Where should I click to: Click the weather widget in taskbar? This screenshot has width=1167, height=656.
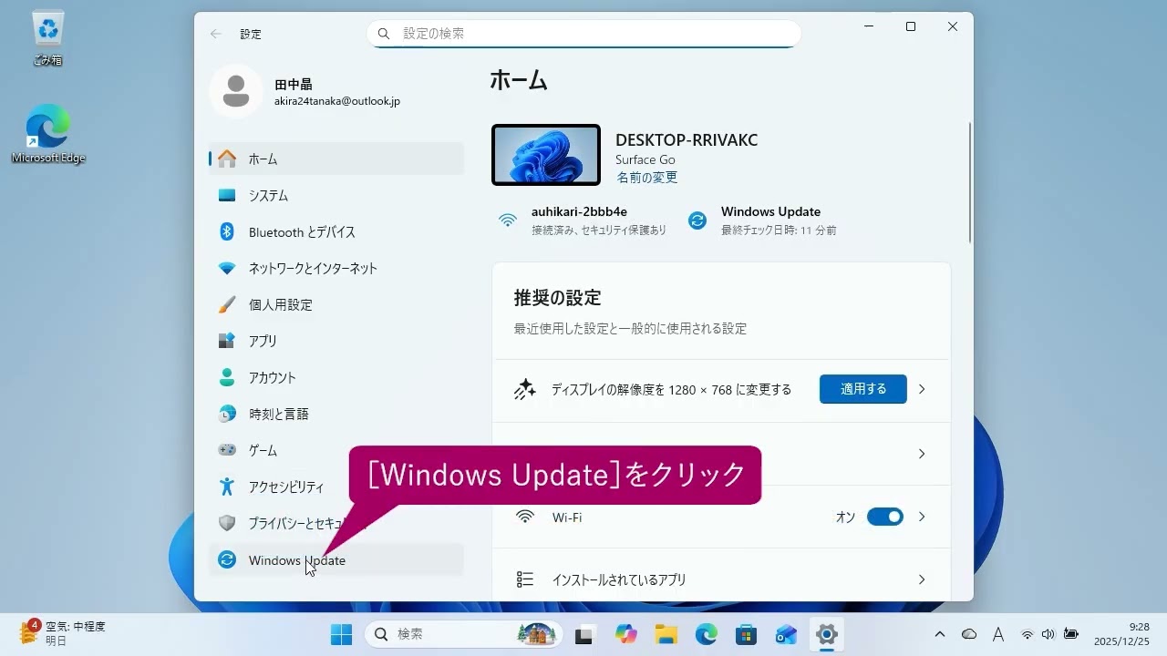[x=62, y=633]
